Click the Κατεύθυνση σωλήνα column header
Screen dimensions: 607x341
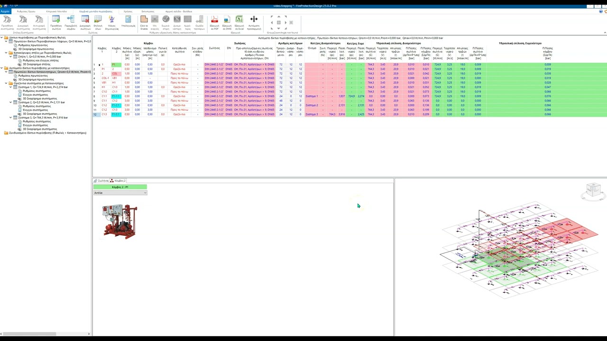tap(179, 49)
